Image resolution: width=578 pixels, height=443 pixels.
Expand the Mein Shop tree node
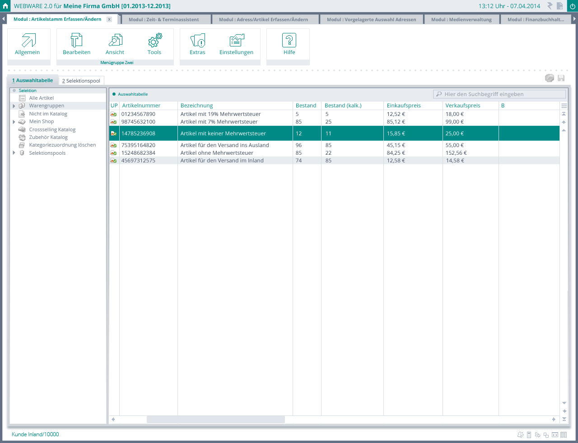coord(14,122)
